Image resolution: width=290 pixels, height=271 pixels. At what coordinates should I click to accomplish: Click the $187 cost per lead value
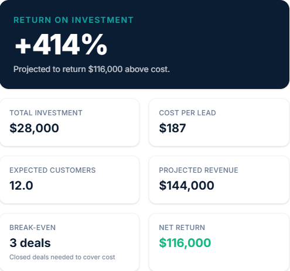[172, 128]
